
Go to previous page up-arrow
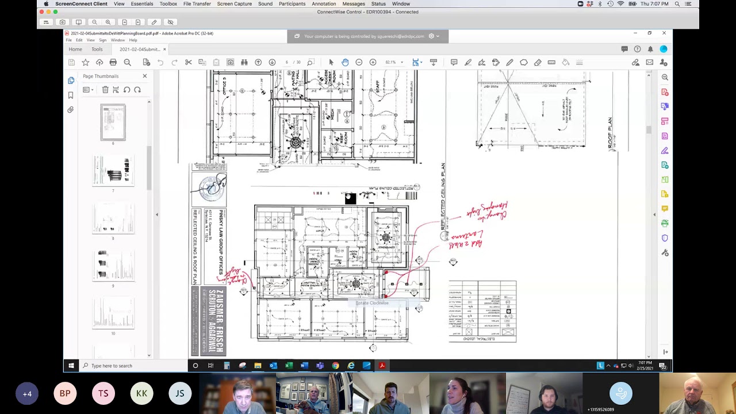258,62
